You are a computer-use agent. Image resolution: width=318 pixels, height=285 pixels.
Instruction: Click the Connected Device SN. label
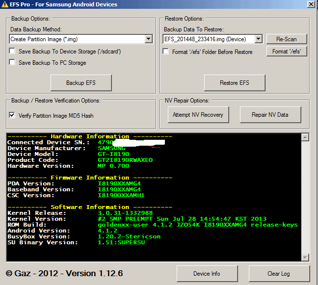coord(49,142)
